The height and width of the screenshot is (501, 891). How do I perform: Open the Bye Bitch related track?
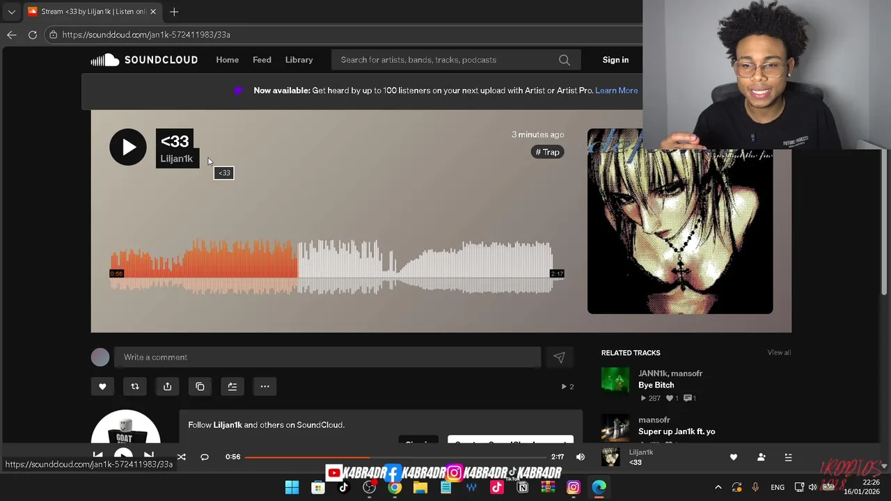(x=656, y=385)
